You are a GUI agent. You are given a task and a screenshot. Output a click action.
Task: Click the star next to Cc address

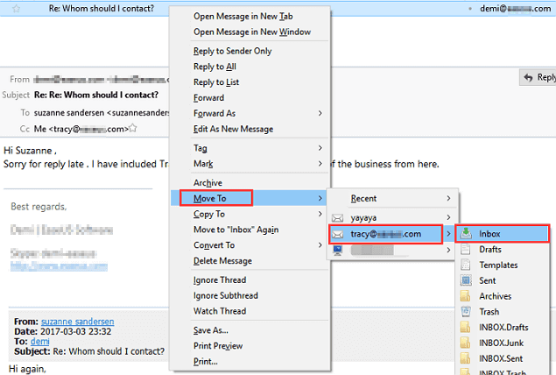point(135,129)
